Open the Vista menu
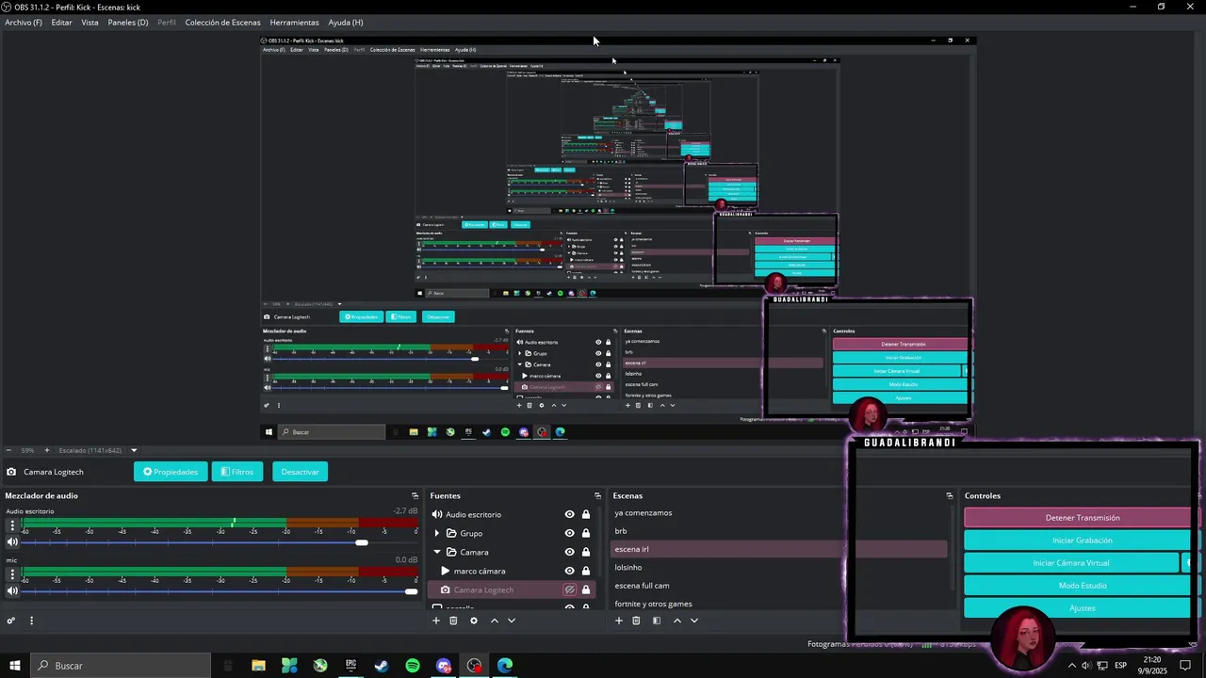 [90, 23]
